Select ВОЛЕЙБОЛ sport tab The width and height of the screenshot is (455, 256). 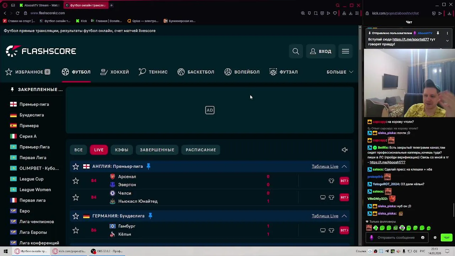coord(242,72)
